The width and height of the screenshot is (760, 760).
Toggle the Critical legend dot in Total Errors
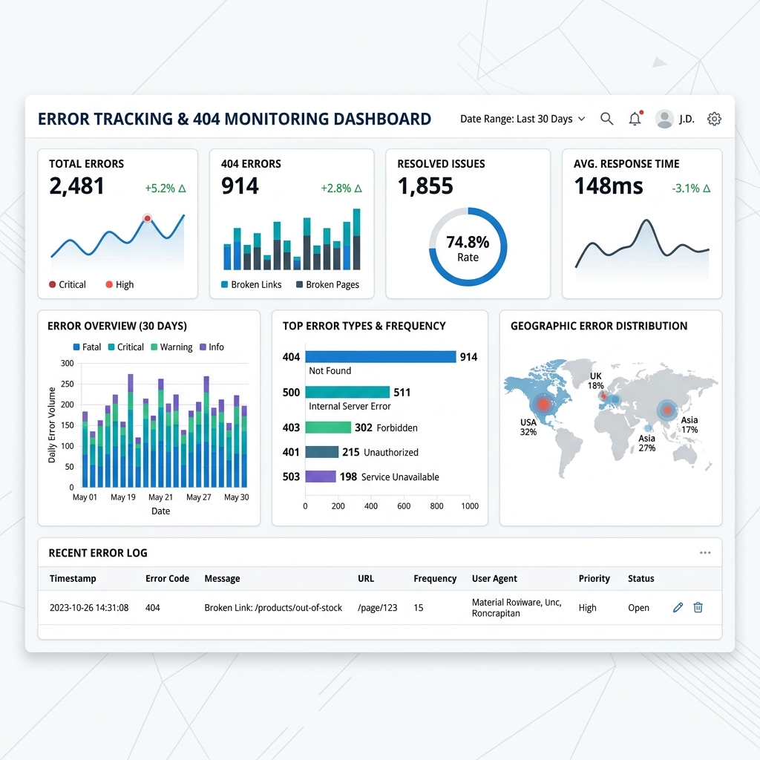53,284
